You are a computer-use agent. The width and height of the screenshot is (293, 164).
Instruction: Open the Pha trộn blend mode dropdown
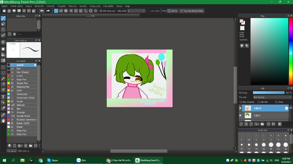272,97
